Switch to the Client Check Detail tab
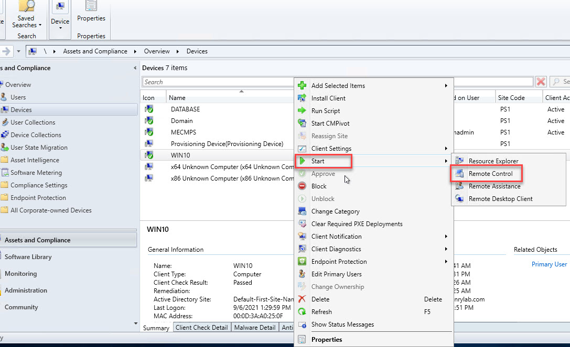 coord(201,328)
